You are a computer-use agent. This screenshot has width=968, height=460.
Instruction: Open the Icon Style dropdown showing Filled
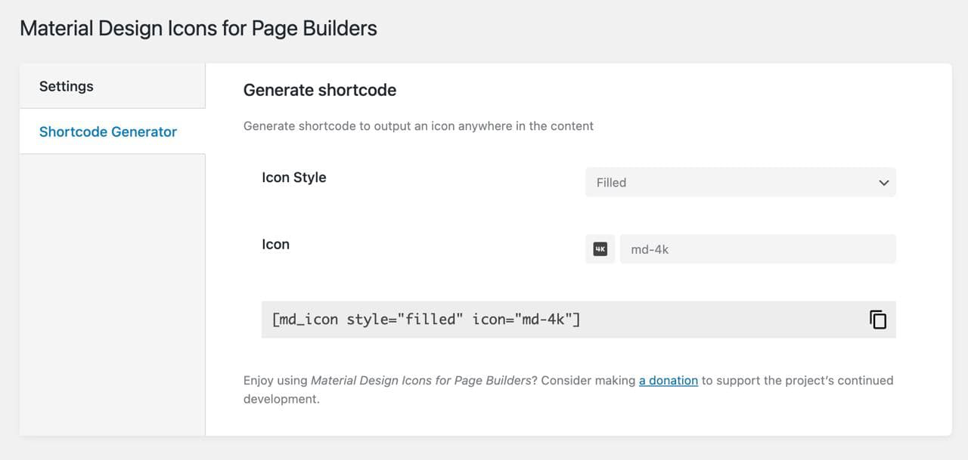point(740,182)
